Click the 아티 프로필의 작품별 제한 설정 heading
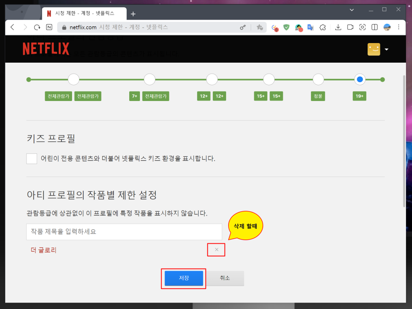The width and height of the screenshot is (412, 309). coord(92,195)
